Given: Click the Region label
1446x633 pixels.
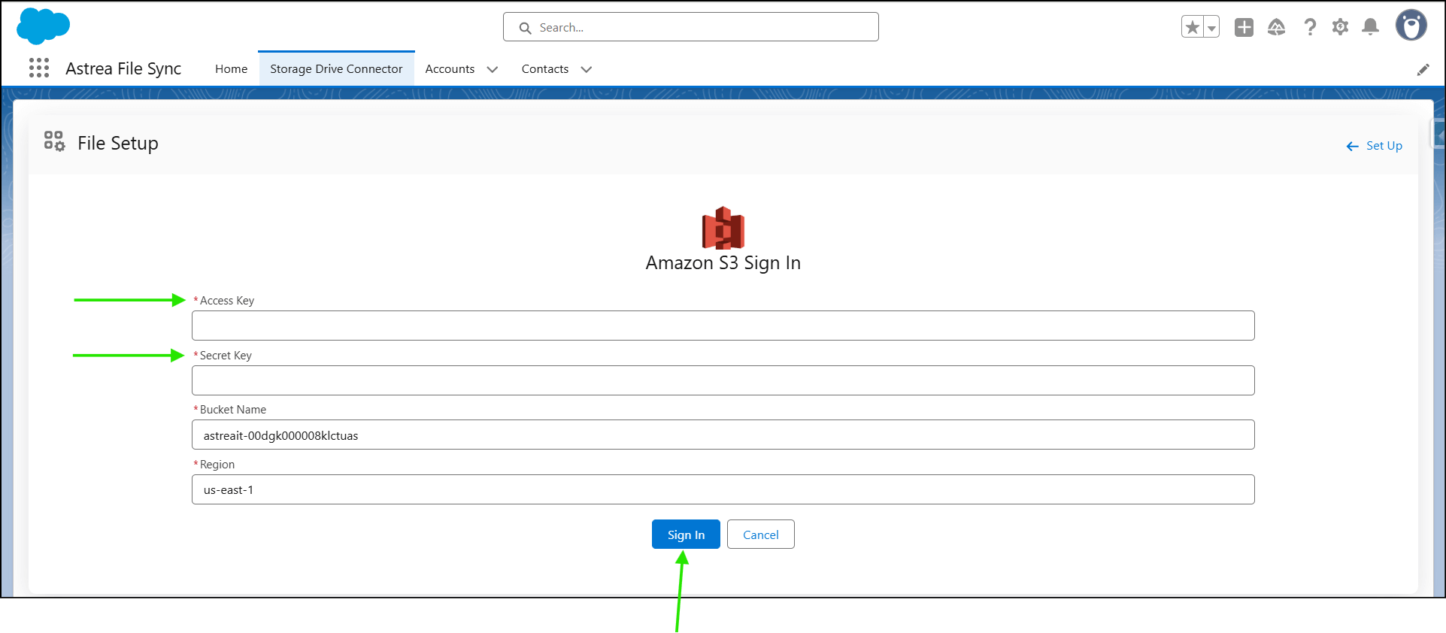Looking at the screenshot, I should (217, 465).
